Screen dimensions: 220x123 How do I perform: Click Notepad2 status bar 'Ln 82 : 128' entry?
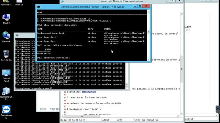pos(66,120)
